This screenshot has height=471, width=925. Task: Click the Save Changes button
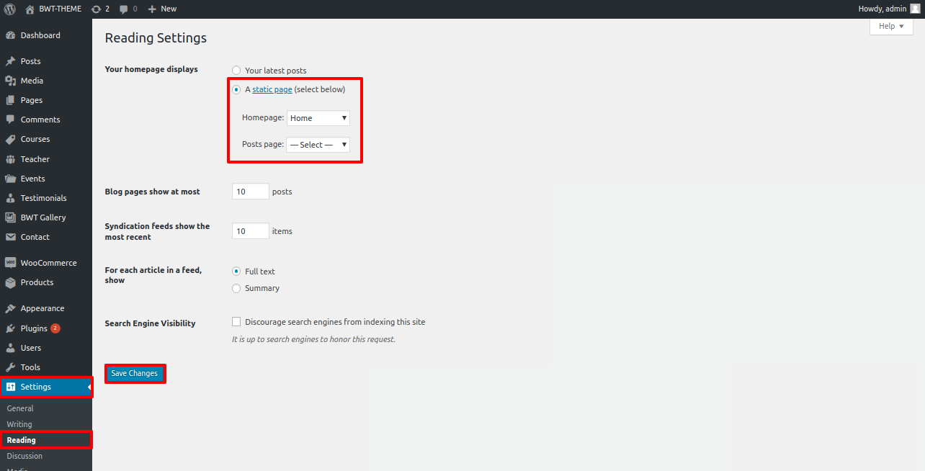pyautogui.click(x=135, y=373)
